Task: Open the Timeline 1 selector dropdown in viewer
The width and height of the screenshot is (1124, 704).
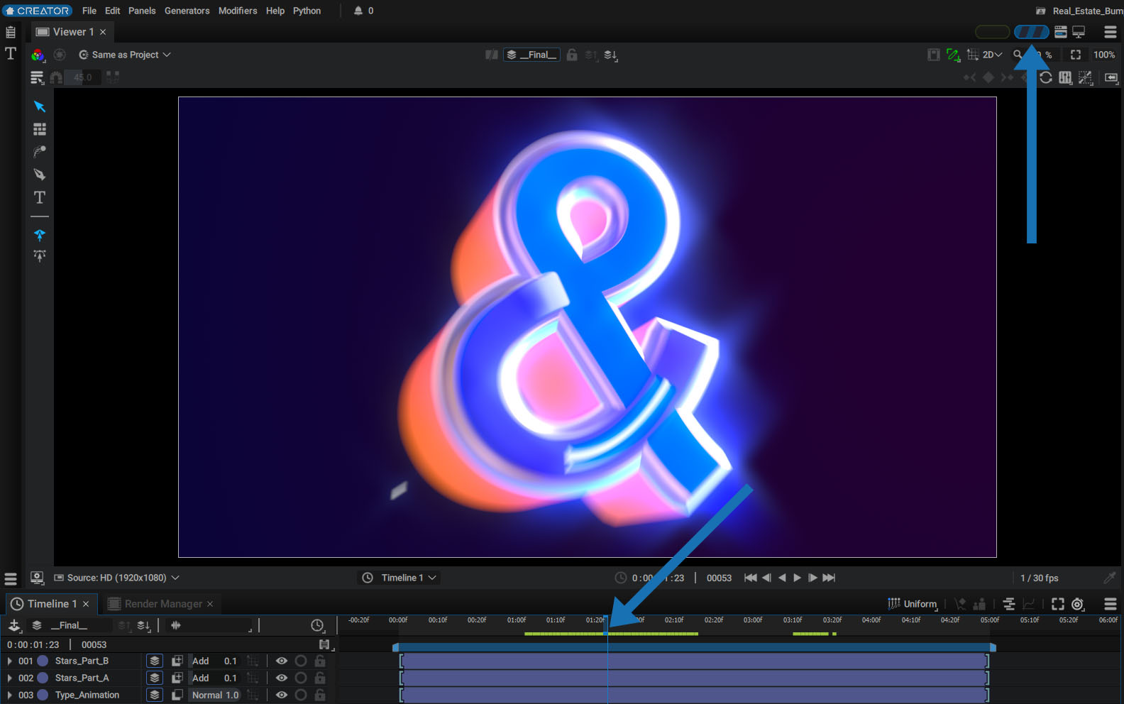Action: coord(399,578)
